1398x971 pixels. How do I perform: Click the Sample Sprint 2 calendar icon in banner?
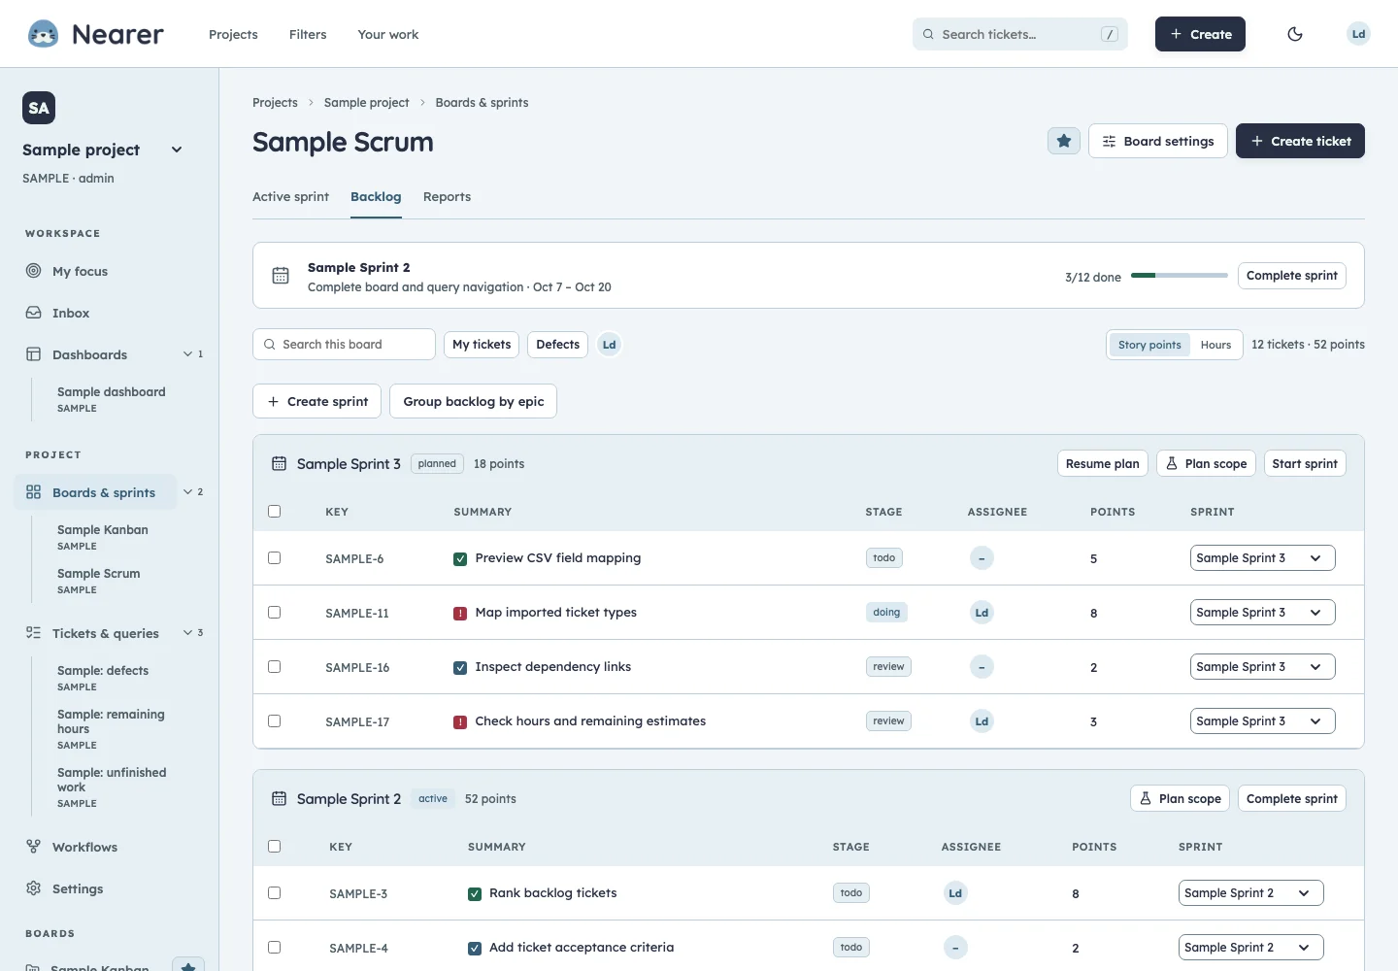pyautogui.click(x=281, y=276)
